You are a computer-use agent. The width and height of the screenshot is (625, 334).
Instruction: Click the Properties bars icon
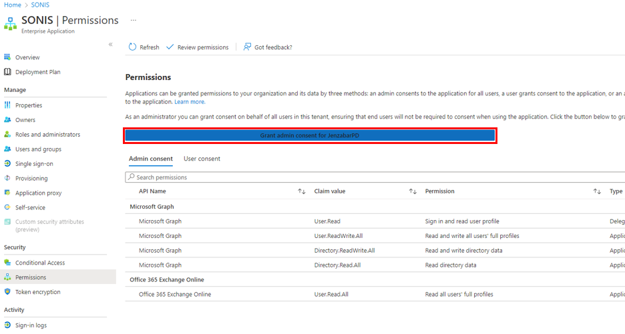point(7,105)
